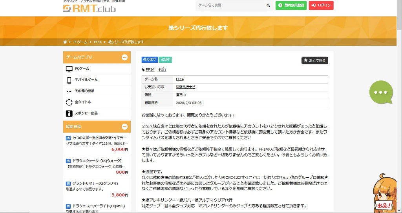Click the ログイン button
This screenshot has width=402, height=213.
(321, 5)
